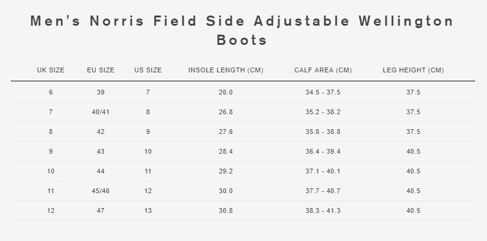
Task: Click the Men's Norris Field boots title
Action: click(x=242, y=30)
